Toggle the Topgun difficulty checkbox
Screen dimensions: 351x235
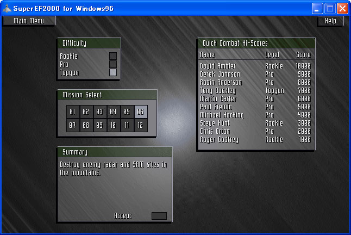(113, 72)
